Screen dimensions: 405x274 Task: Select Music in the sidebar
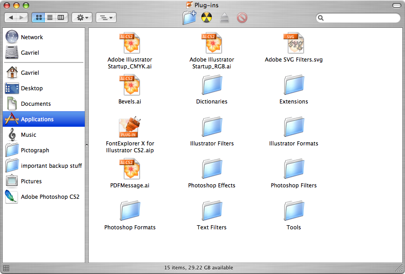[x=44, y=134]
